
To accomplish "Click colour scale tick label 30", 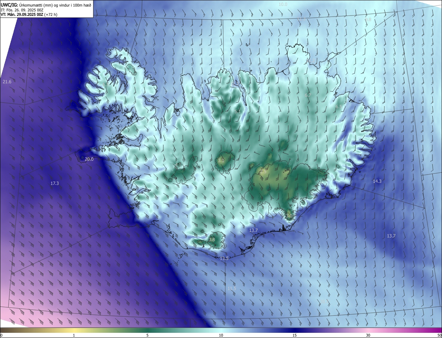I will click(368, 335).
